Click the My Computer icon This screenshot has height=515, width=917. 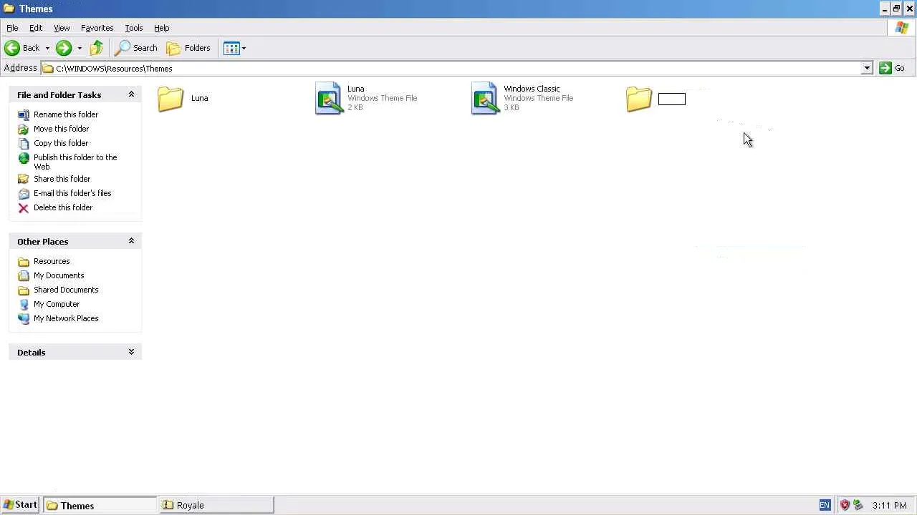(24, 304)
